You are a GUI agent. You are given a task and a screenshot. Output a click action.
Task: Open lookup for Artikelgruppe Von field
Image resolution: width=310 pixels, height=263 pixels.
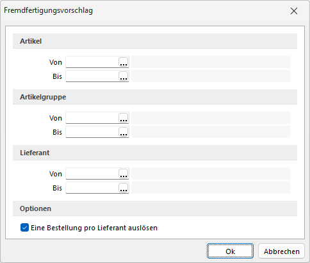click(x=124, y=118)
